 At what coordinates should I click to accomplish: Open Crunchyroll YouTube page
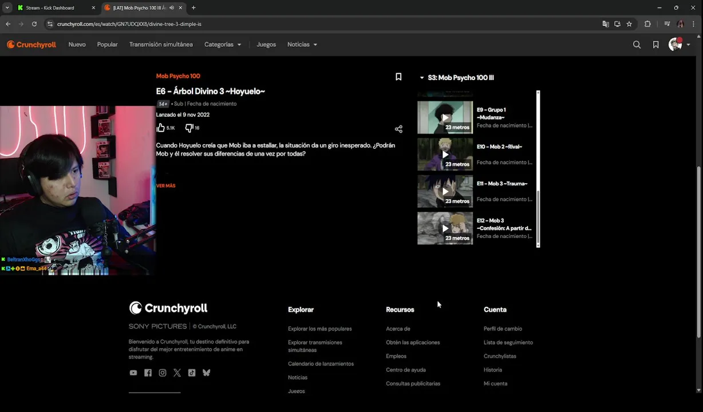tap(133, 373)
